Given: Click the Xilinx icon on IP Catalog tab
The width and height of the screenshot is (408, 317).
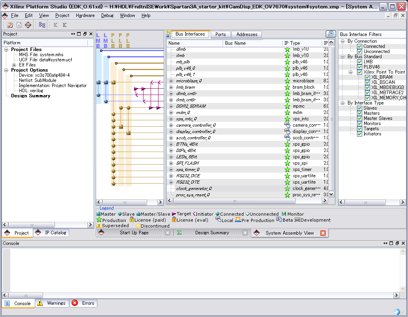Looking at the screenshot, I should 38,233.
